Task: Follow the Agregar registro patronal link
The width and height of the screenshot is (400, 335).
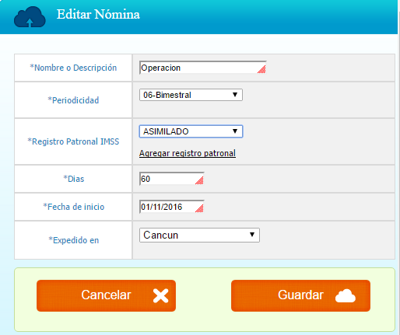Action: coord(188,153)
